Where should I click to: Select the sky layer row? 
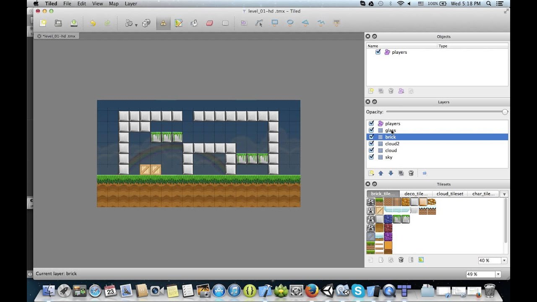[x=437, y=157]
